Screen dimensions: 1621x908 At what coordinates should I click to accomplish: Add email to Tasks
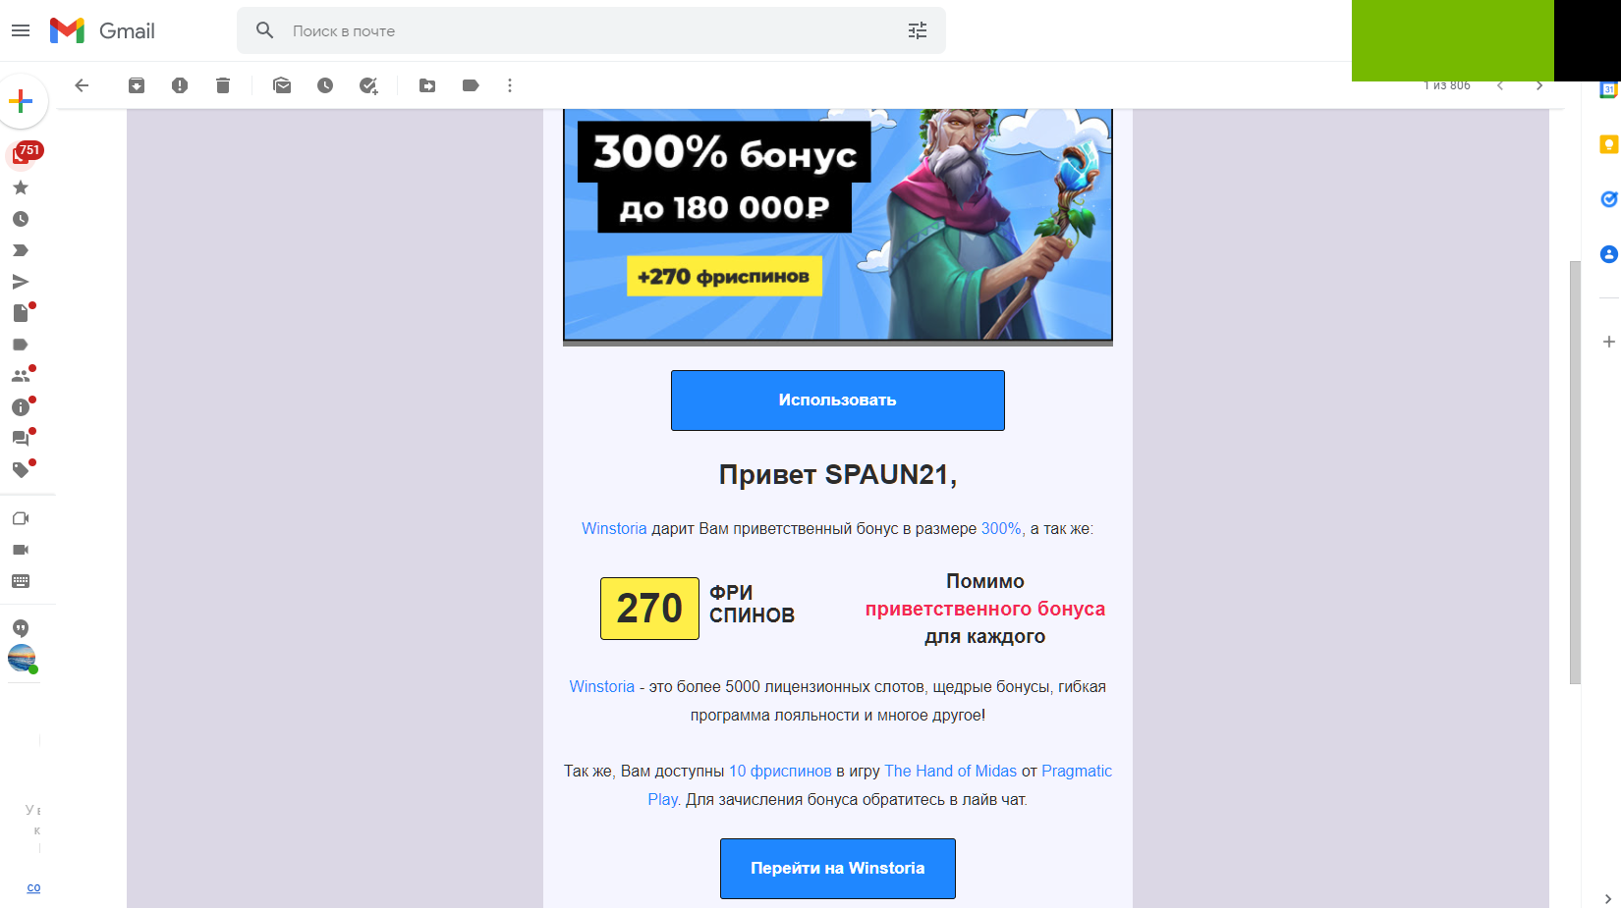(368, 85)
